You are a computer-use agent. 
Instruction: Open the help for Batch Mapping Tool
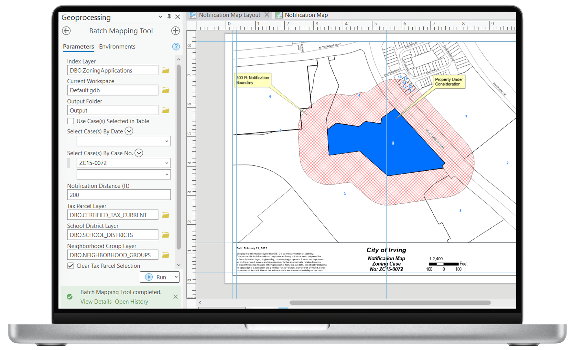[x=176, y=47]
